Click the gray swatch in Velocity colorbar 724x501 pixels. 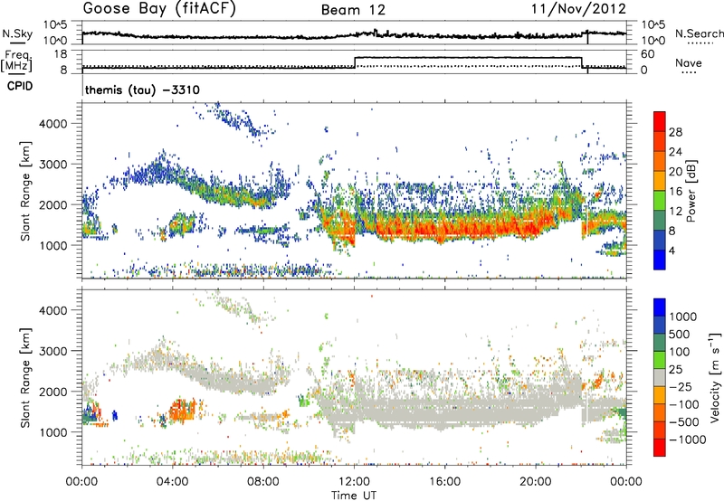[x=660, y=377]
